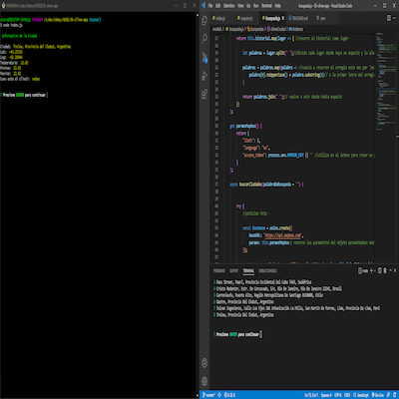Split the editor with the split icon

(x=389, y=18)
